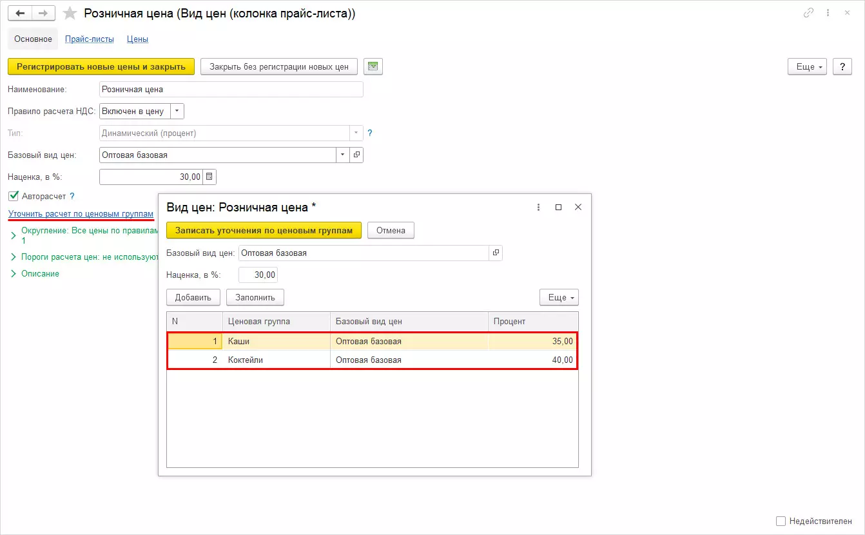Expand the Описание section
865x535 pixels.
pyautogui.click(x=14, y=273)
